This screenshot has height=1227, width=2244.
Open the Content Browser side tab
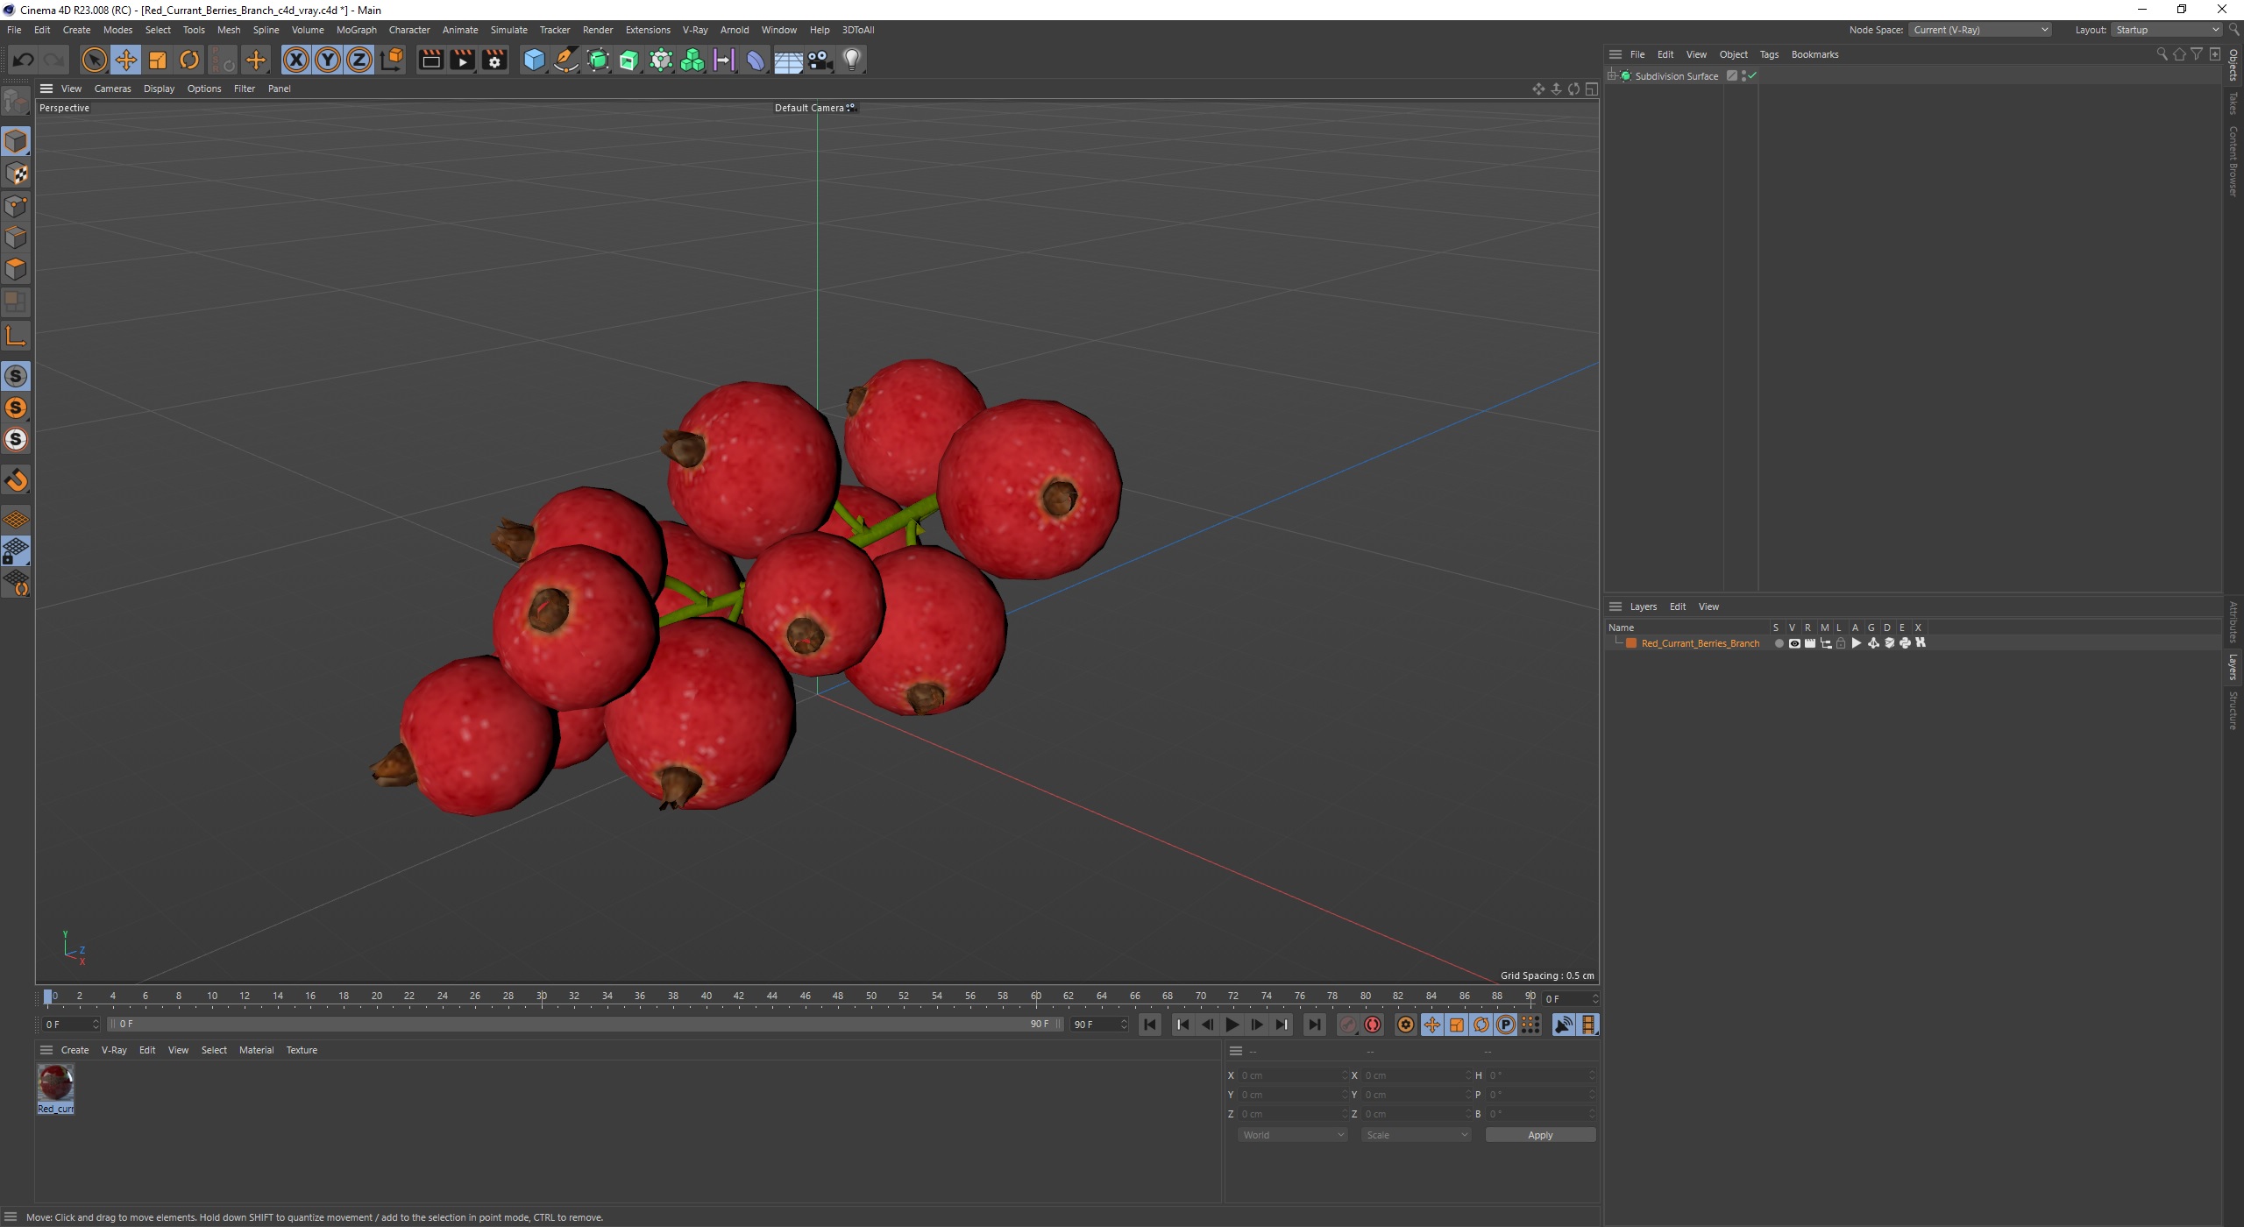point(2233,161)
